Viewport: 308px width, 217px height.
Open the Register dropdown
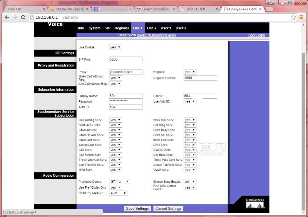[190, 72]
